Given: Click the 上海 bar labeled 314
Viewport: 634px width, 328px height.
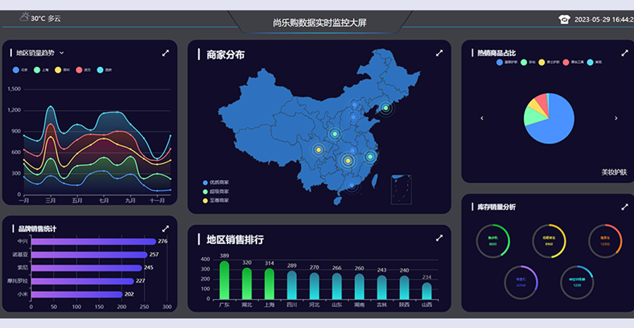Looking at the screenshot, I should point(269,284).
